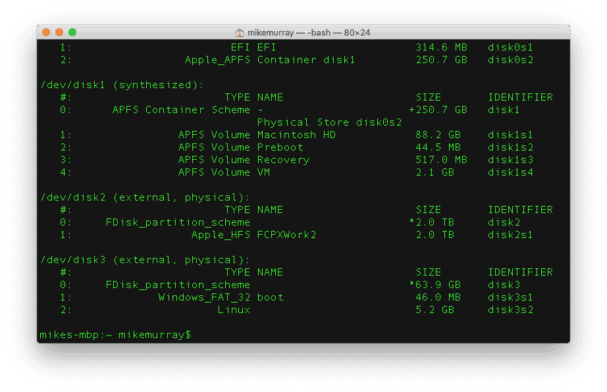
Task: Click the disk0s1 EFI identifier
Action: point(510,47)
